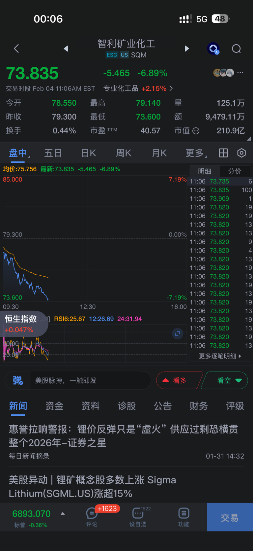
Task: Expand the S&P index bar arrow
Action: point(63,514)
